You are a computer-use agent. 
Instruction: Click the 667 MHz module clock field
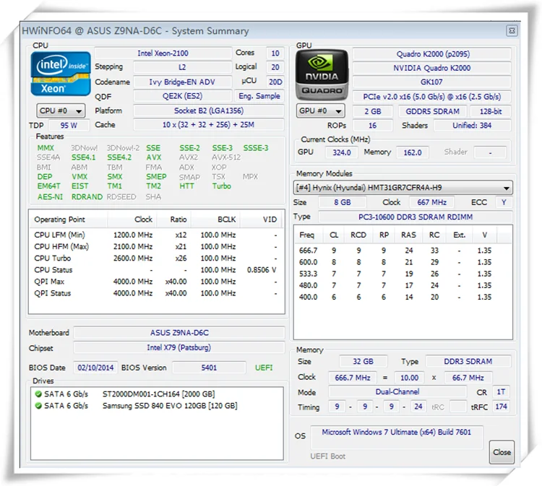pos(431,202)
